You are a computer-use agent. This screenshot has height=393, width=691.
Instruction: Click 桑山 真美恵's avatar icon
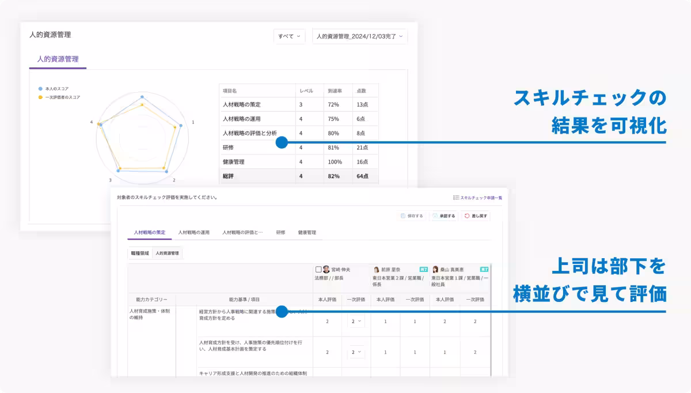pos(435,270)
